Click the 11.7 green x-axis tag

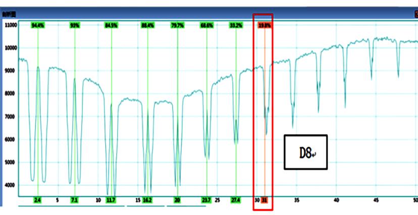(111, 200)
